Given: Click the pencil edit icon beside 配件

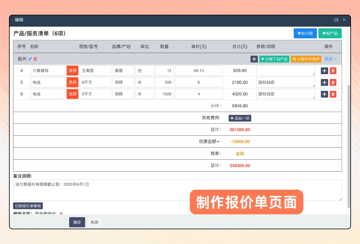Looking at the screenshot, I should click(30, 59).
